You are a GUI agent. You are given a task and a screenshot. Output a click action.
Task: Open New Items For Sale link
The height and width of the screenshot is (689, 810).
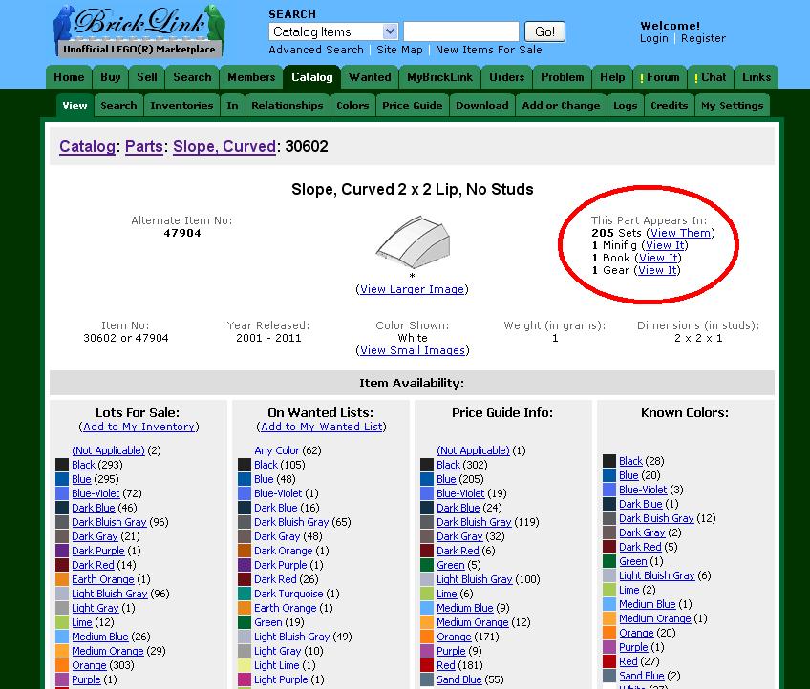pos(489,50)
